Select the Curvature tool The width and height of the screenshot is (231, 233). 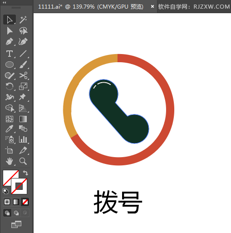click(23, 42)
